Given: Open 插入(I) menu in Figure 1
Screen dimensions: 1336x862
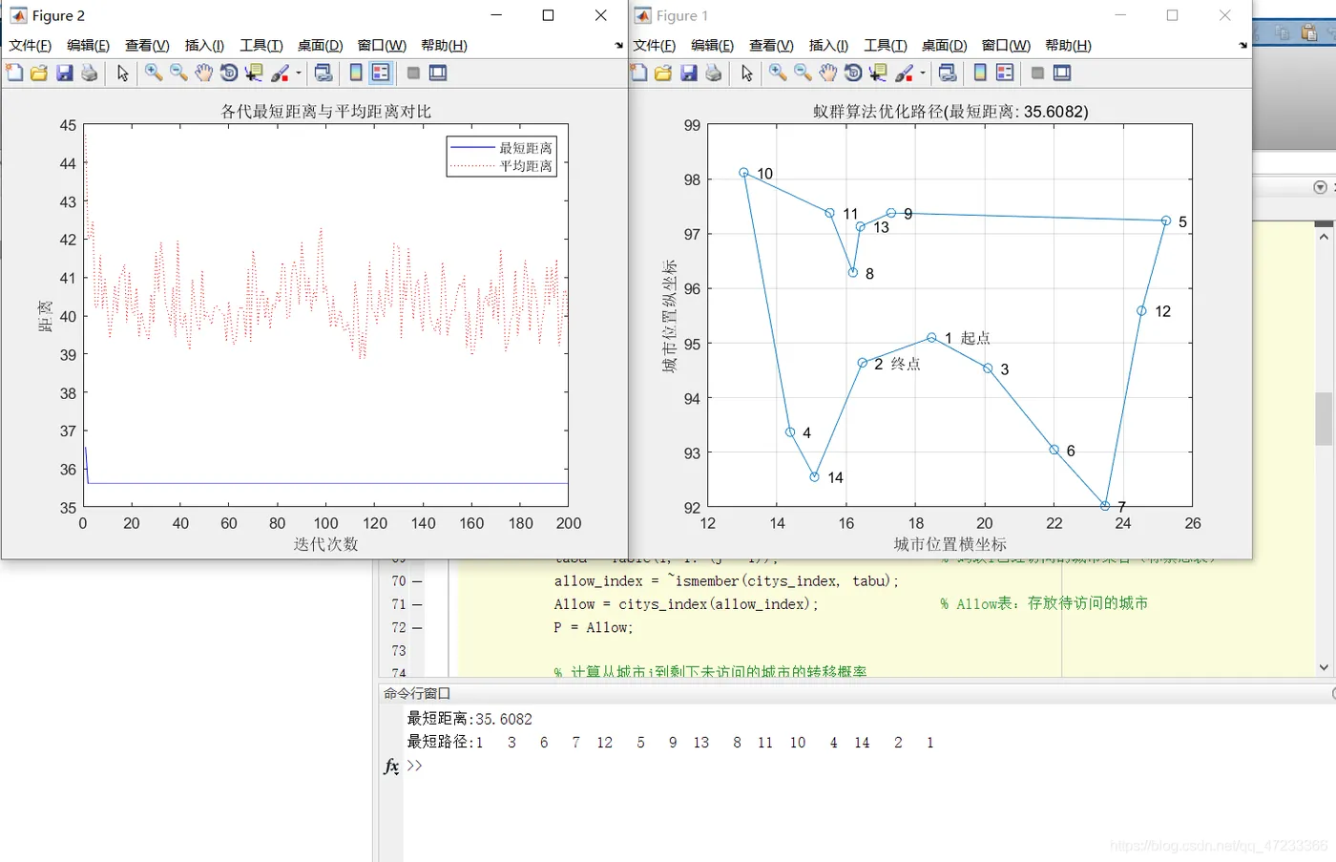Looking at the screenshot, I should (x=828, y=45).
